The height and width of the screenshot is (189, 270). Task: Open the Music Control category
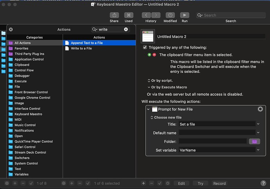pos(35,125)
